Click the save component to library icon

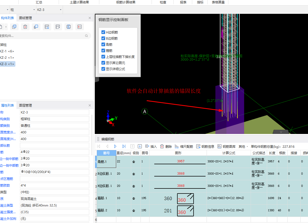[x=47, y=27]
